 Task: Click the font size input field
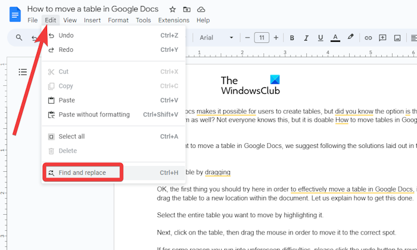pyautogui.click(x=262, y=38)
